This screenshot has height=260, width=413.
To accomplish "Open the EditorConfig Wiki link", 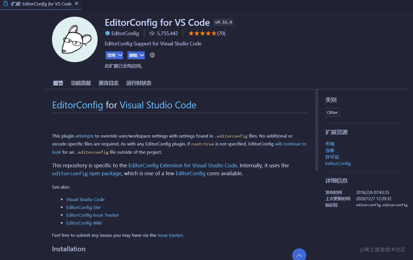I will point(84,223).
